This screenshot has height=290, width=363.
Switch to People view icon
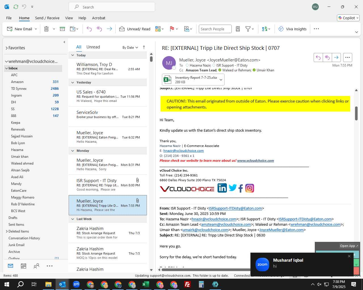click(x=36, y=266)
